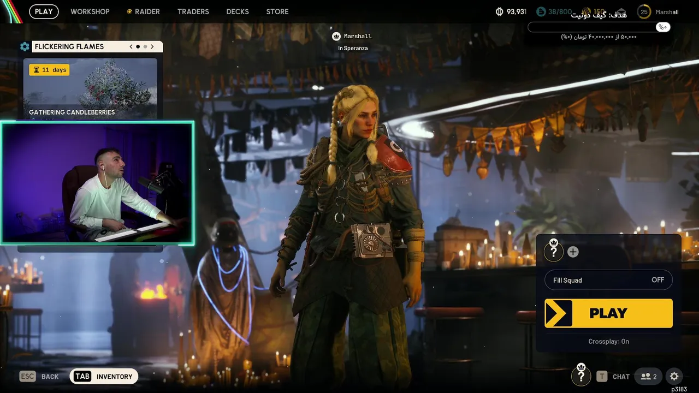Click the Marshall nameplate above character
This screenshot has height=393, width=699.
click(x=352, y=36)
